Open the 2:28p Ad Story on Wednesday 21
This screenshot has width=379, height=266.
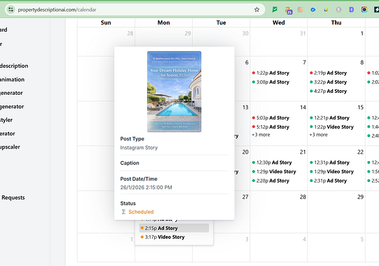click(x=270, y=181)
